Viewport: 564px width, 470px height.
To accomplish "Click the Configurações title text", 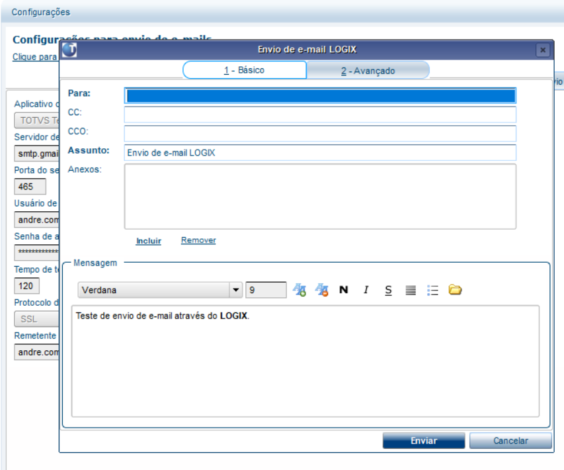I will [x=41, y=12].
